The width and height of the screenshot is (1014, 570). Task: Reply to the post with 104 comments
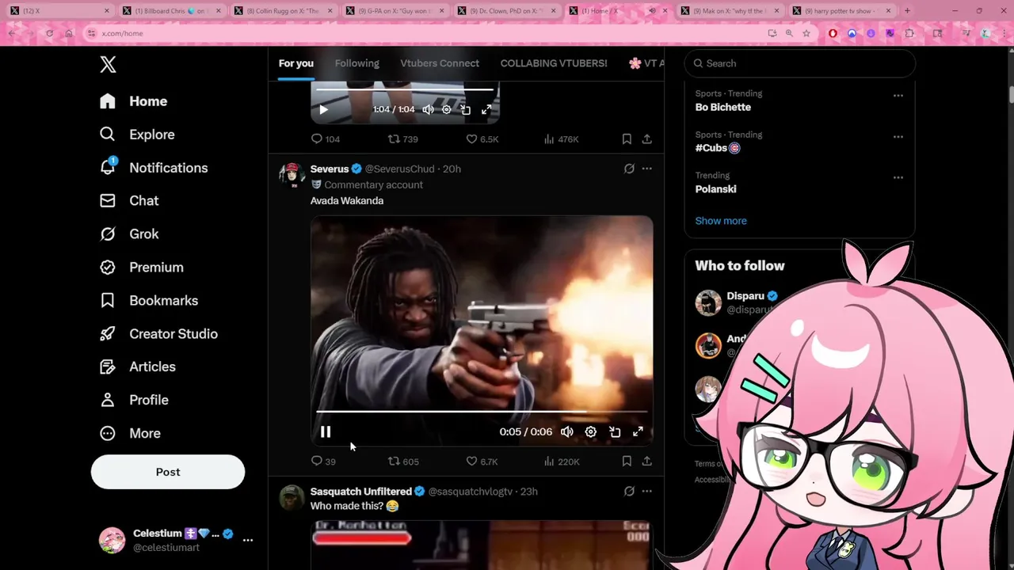click(x=325, y=139)
